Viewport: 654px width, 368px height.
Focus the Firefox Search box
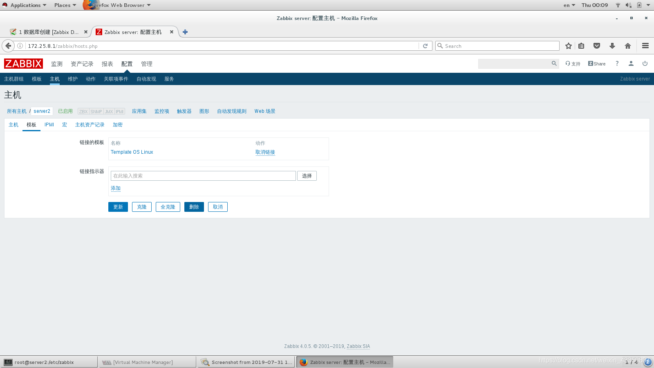(x=497, y=46)
